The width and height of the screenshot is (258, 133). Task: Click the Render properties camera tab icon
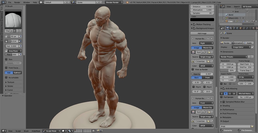click(228, 28)
